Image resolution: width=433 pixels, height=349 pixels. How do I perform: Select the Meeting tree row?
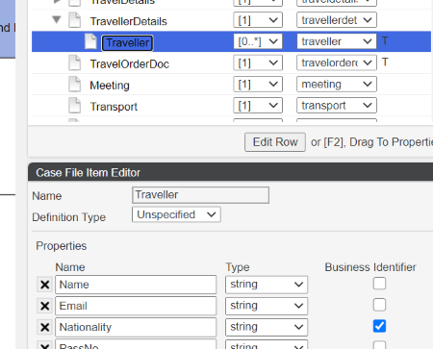[231, 85]
